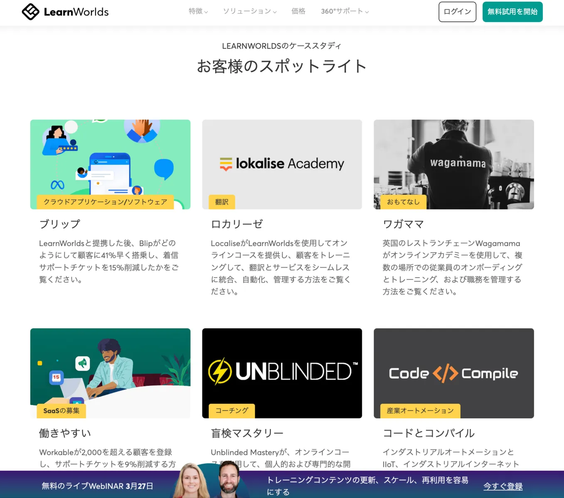Click the UNBLINDED lightning logo card
The width and height of the screenshot is (564, 498).
point(282,373)
